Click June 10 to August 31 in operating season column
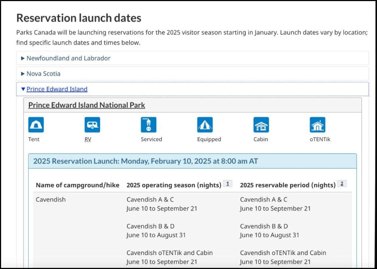377x269 pixels. pos(156,235)
